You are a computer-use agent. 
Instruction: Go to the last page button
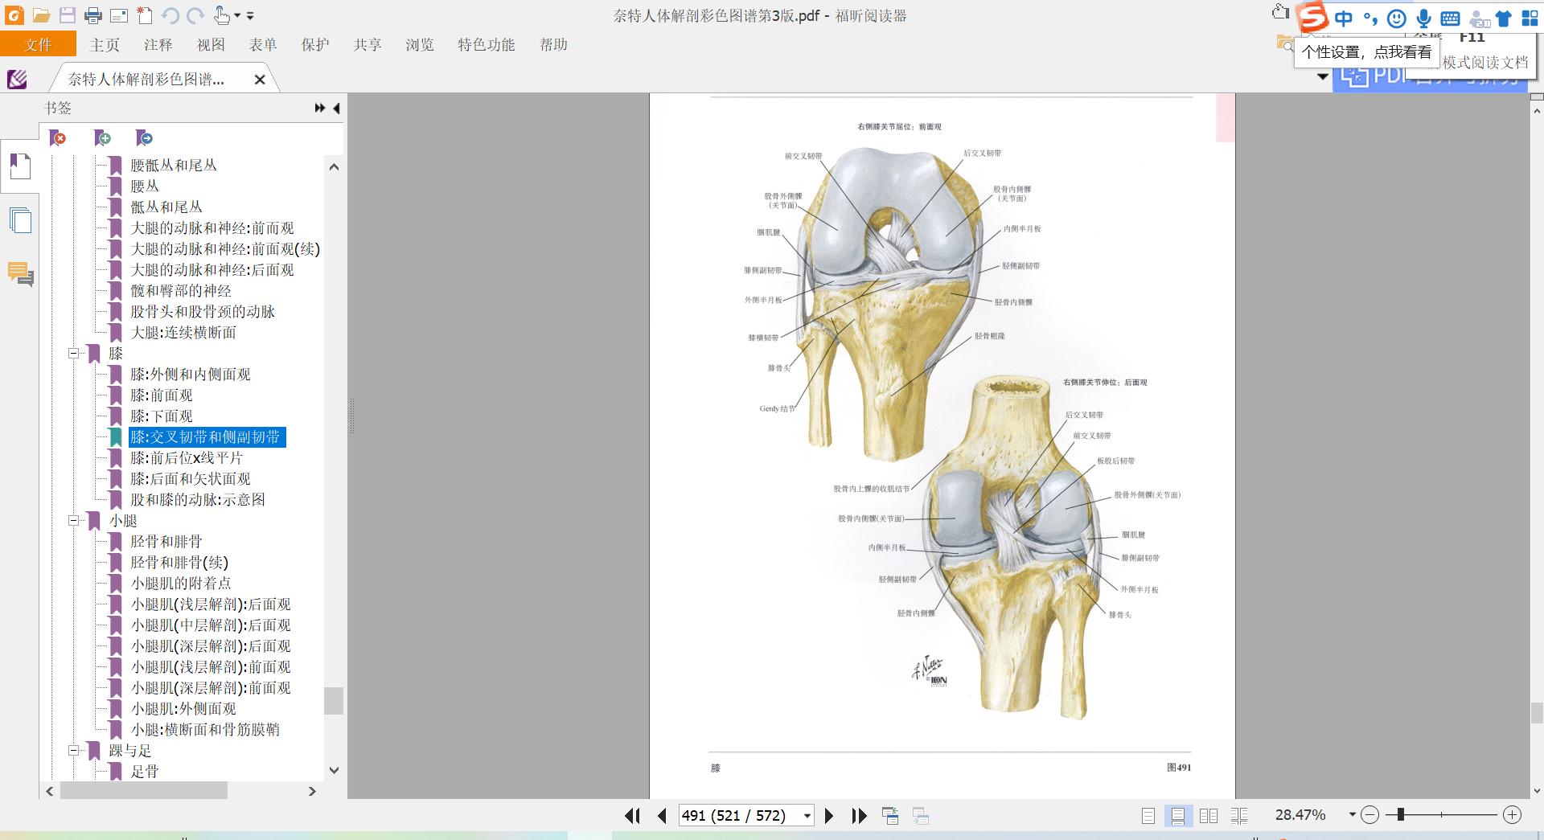click(859, 816)
